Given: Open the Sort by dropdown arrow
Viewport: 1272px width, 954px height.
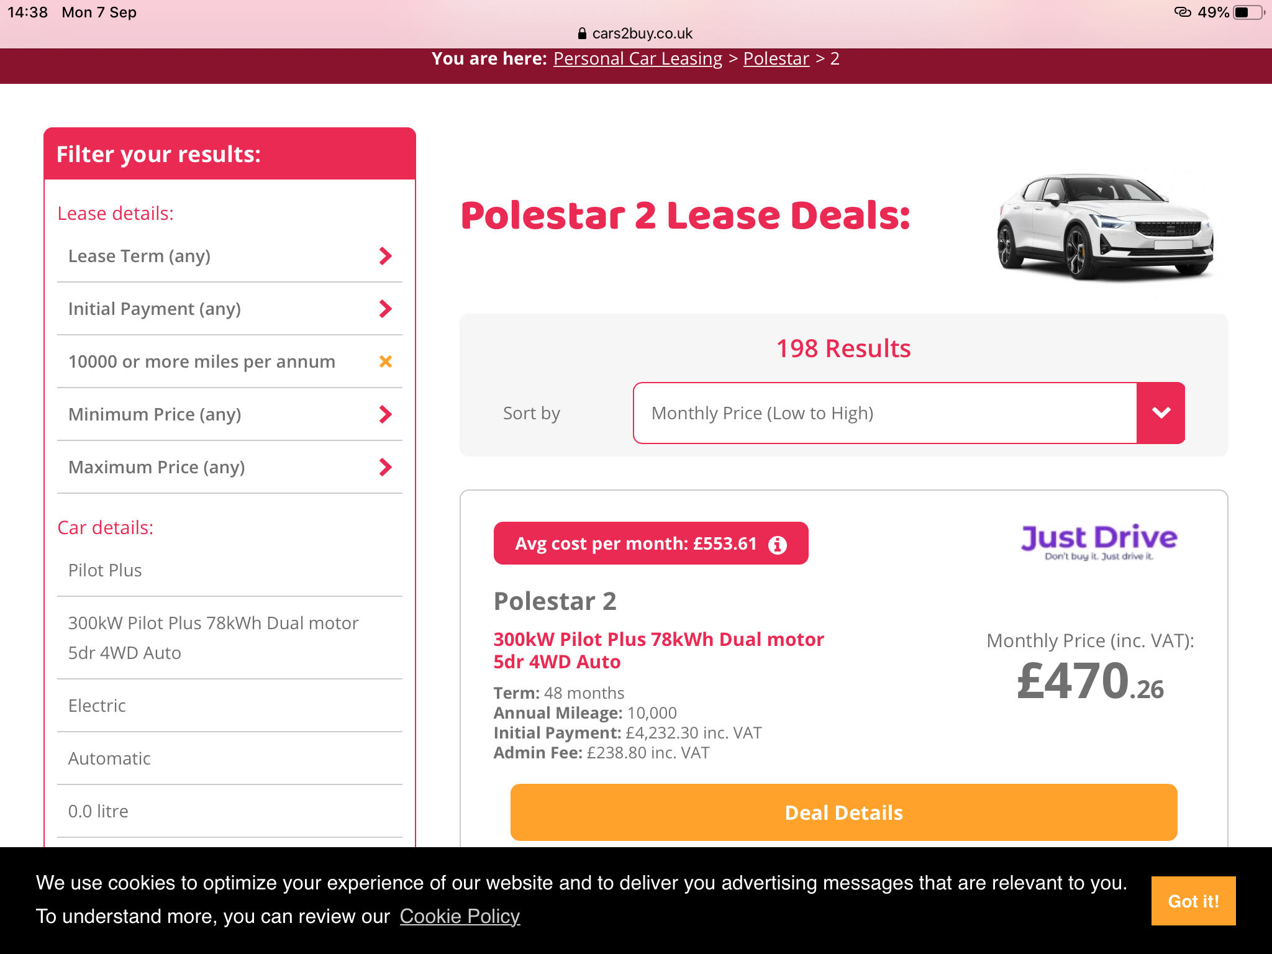Looking at the screenshot, I should point(1160,413).
